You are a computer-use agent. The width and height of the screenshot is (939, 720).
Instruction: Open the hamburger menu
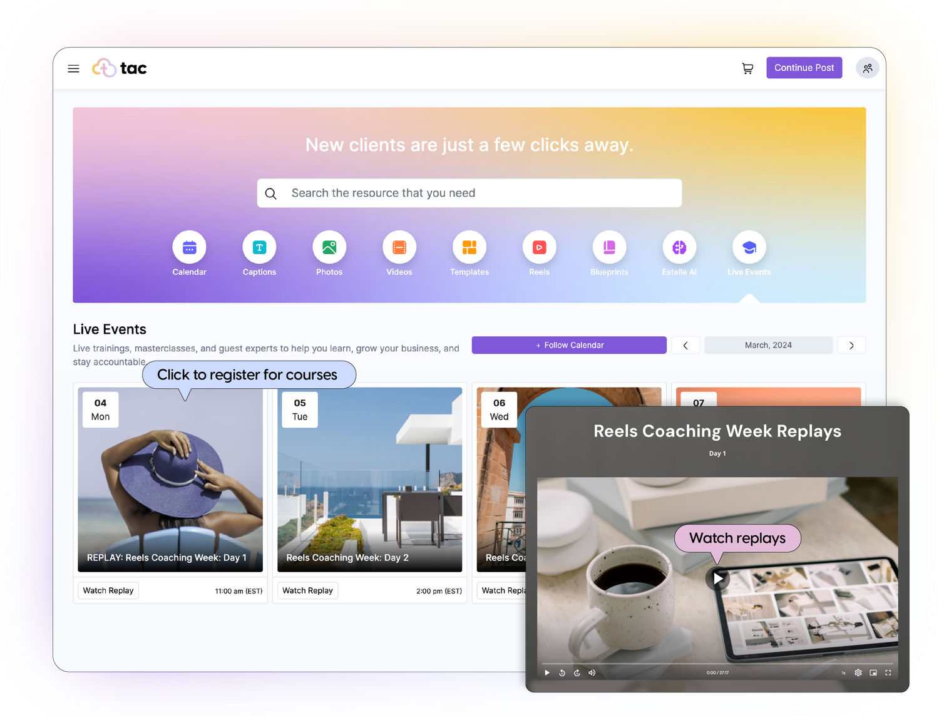pyautogui.click(x=73, y=68)
